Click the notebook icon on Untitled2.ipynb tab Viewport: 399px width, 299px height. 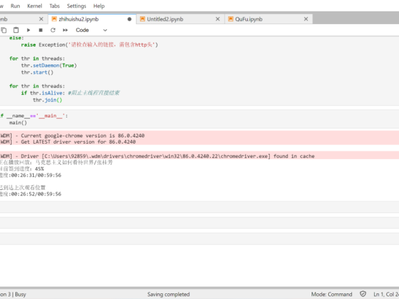point(142,19)
